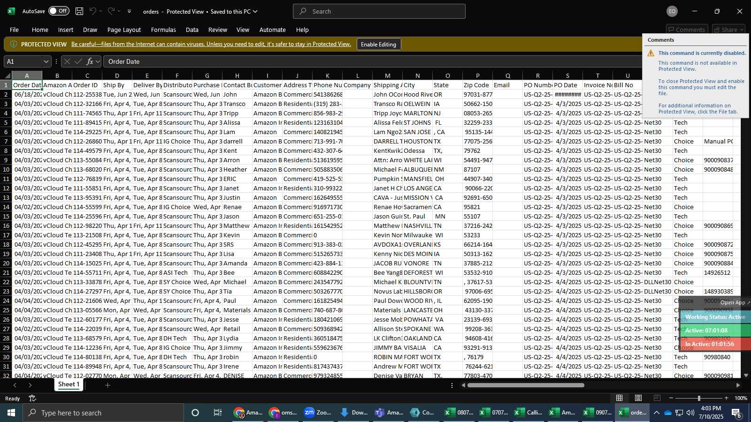Open the File menu
The width and height of the screenshot is (751, 422).
[x=15, y=30]
